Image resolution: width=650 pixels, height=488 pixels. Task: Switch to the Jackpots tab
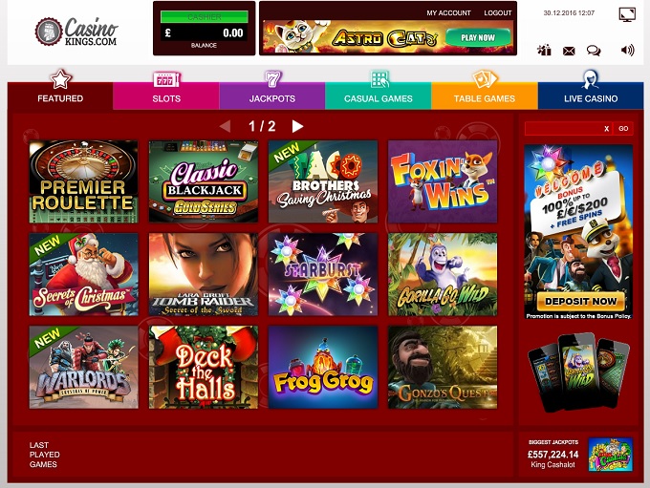(x=272, y=95)
